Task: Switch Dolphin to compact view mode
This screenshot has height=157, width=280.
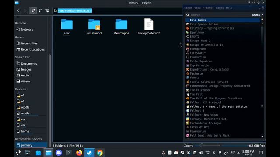Action: coord(40,10)
